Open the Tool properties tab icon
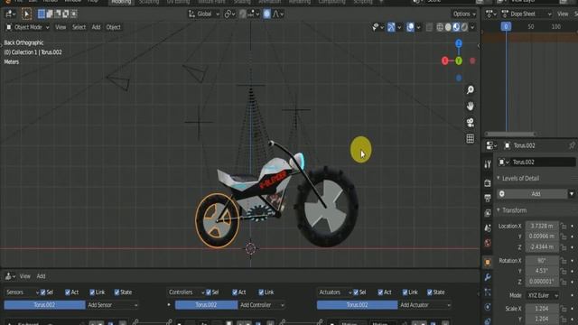 (488, 164)
